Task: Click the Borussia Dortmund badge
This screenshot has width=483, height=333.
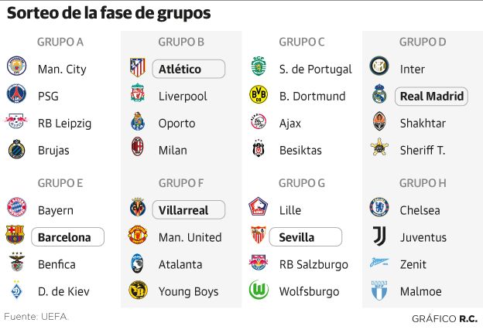Action: (259, 95)
